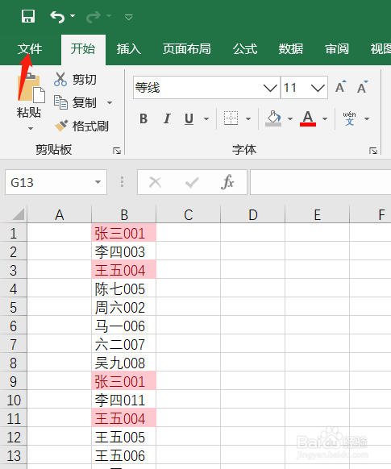
Task: Switch to the 审阅 ribbon tab
Action: click(x=337, y=49)
